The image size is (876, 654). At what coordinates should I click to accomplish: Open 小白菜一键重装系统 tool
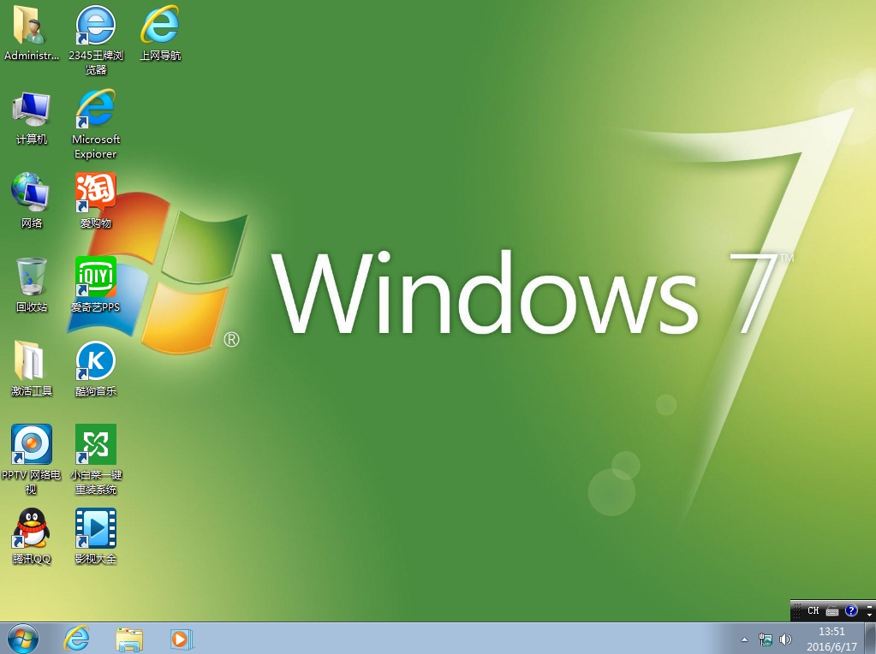tap(94, 445)
